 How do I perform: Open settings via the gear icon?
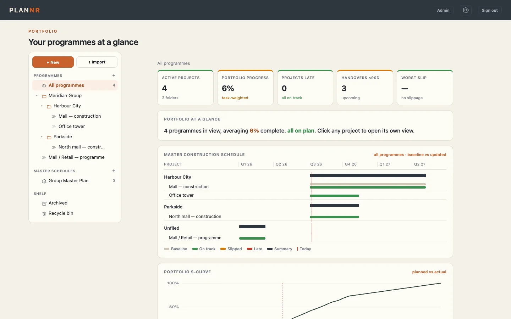(x=466, y=10)
